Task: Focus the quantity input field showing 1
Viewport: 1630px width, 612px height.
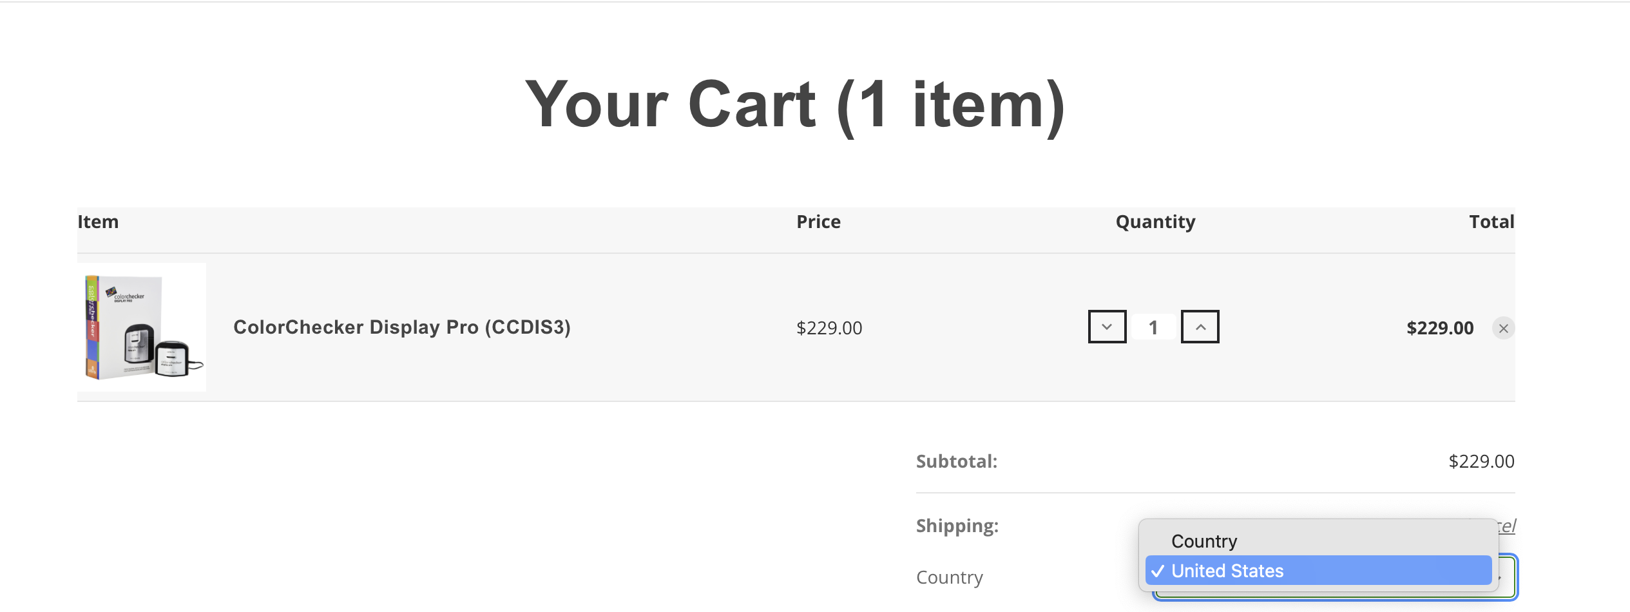Action: 1153,327
